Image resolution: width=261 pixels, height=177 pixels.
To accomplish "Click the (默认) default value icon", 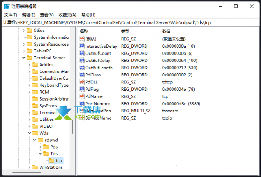I will (x=82, y=39).
